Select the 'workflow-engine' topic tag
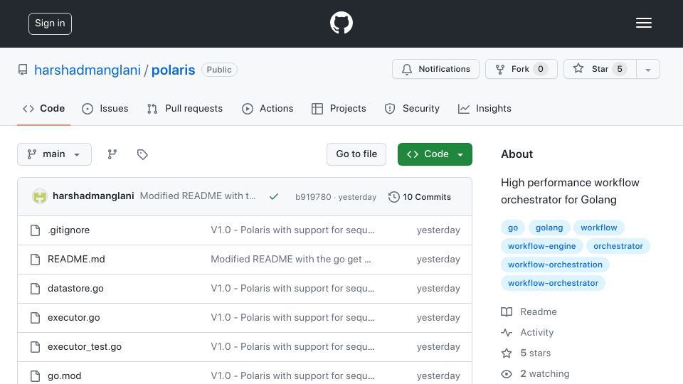The height and width of the screenshot is (384, 683). (542, 246)
